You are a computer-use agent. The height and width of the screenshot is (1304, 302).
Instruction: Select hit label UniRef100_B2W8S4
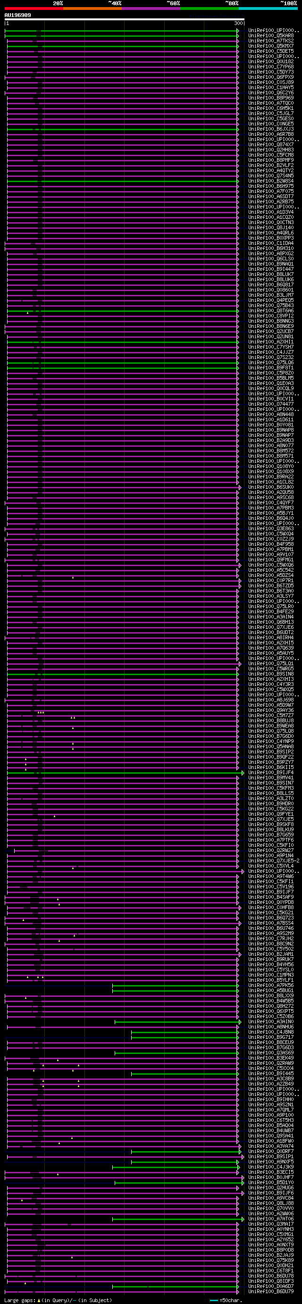[271, 181]
